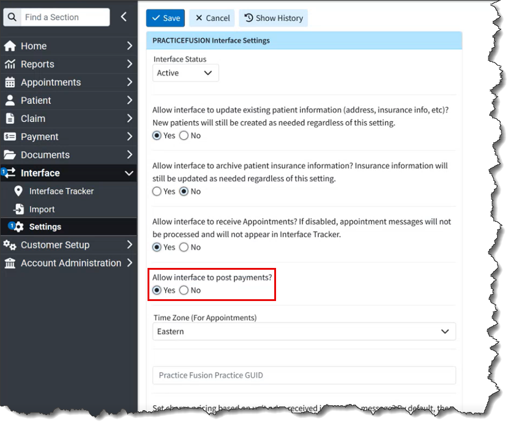Click the PRACTICEFUSION Interface Settings header
This screenshot has height=431, width=516.
304,40
